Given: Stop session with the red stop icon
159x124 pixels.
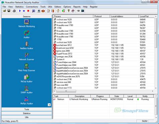Looking at the screenshot, I should [x=28, y=11].
